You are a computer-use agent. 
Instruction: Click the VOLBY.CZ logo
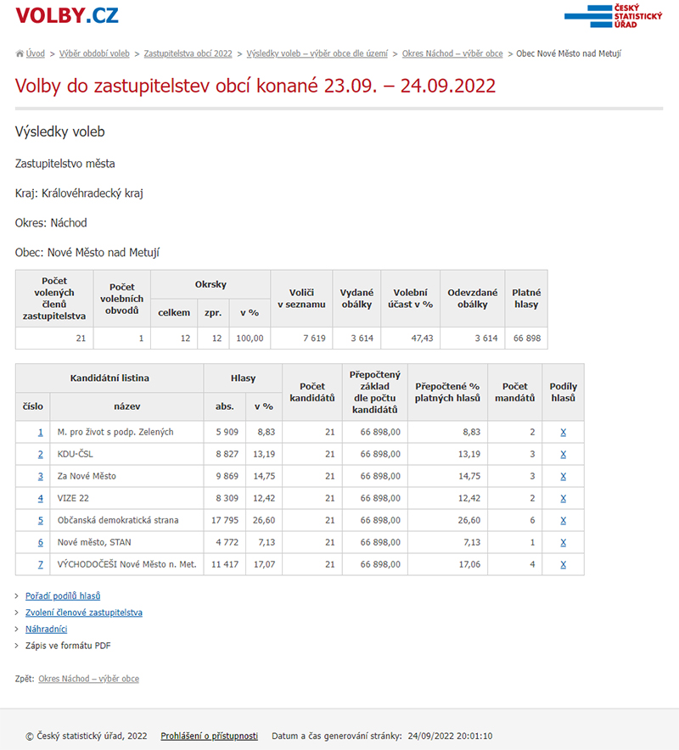66,15
